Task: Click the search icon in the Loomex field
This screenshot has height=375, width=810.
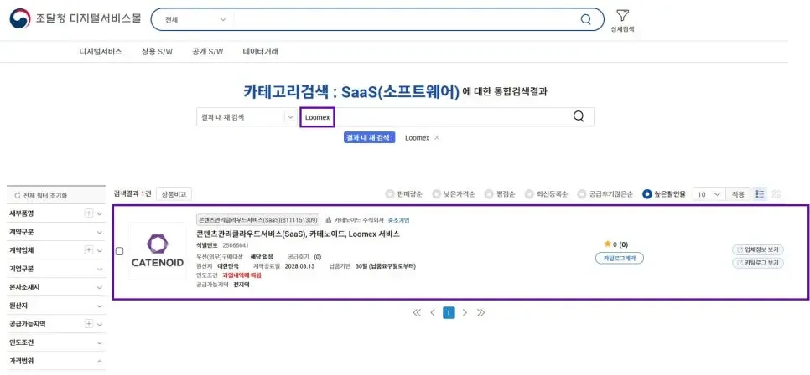Action: tap(579, 116)
